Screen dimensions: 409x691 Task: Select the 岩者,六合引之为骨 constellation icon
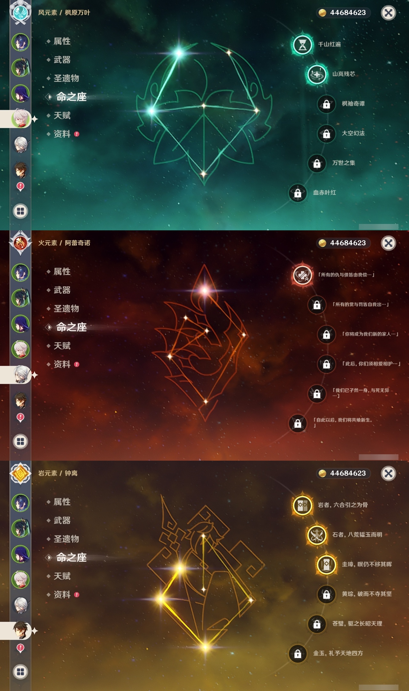coord(302,505)
